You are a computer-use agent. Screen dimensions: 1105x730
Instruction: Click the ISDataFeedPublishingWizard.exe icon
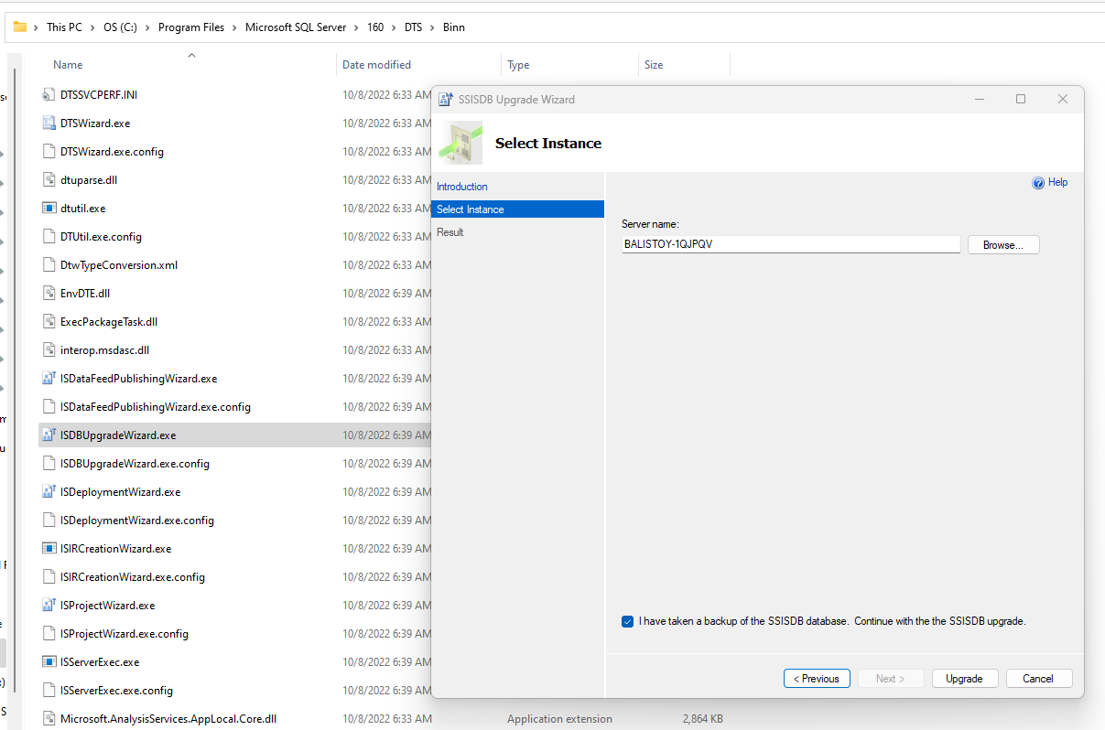pyautogui.click(x=49, y=378)
